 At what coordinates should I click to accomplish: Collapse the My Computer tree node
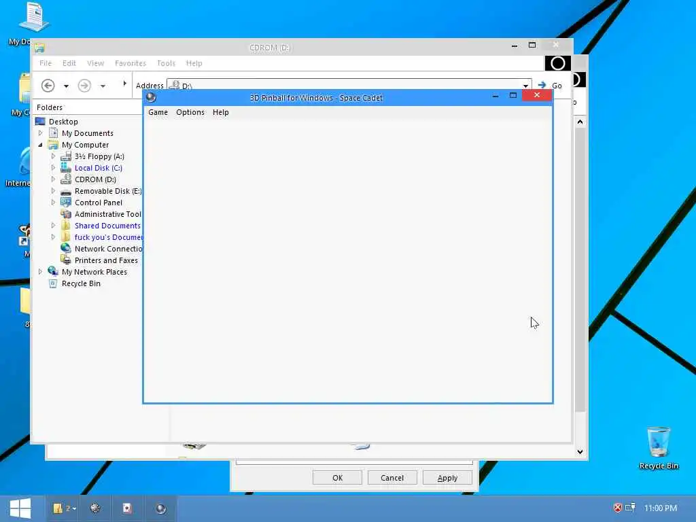(x=40, y=145)
